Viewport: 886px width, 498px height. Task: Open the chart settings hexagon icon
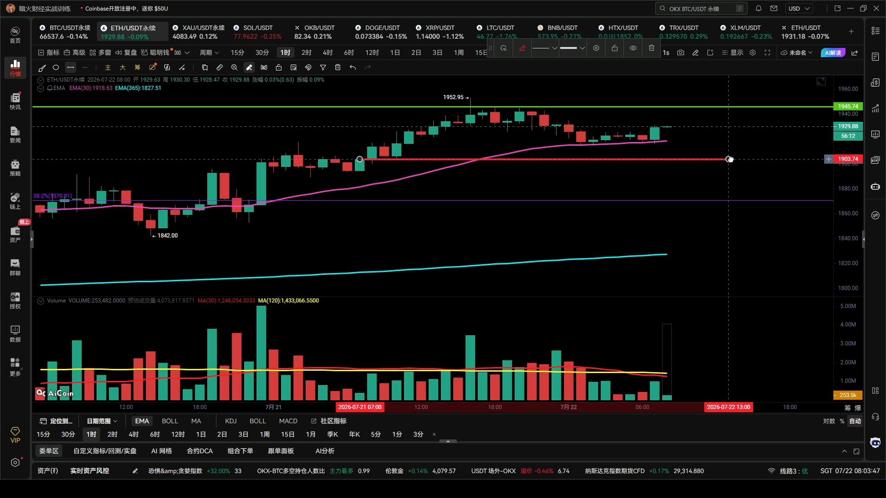pos(753,53)
